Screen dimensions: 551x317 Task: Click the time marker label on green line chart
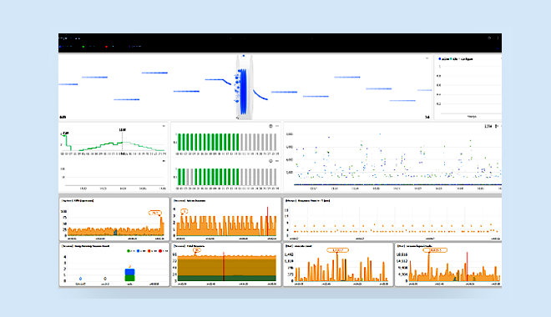point(122,130)
